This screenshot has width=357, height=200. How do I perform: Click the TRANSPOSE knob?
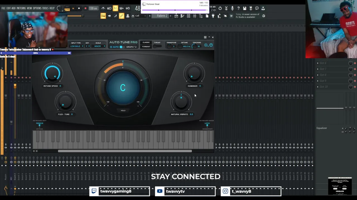pos(169,46)
